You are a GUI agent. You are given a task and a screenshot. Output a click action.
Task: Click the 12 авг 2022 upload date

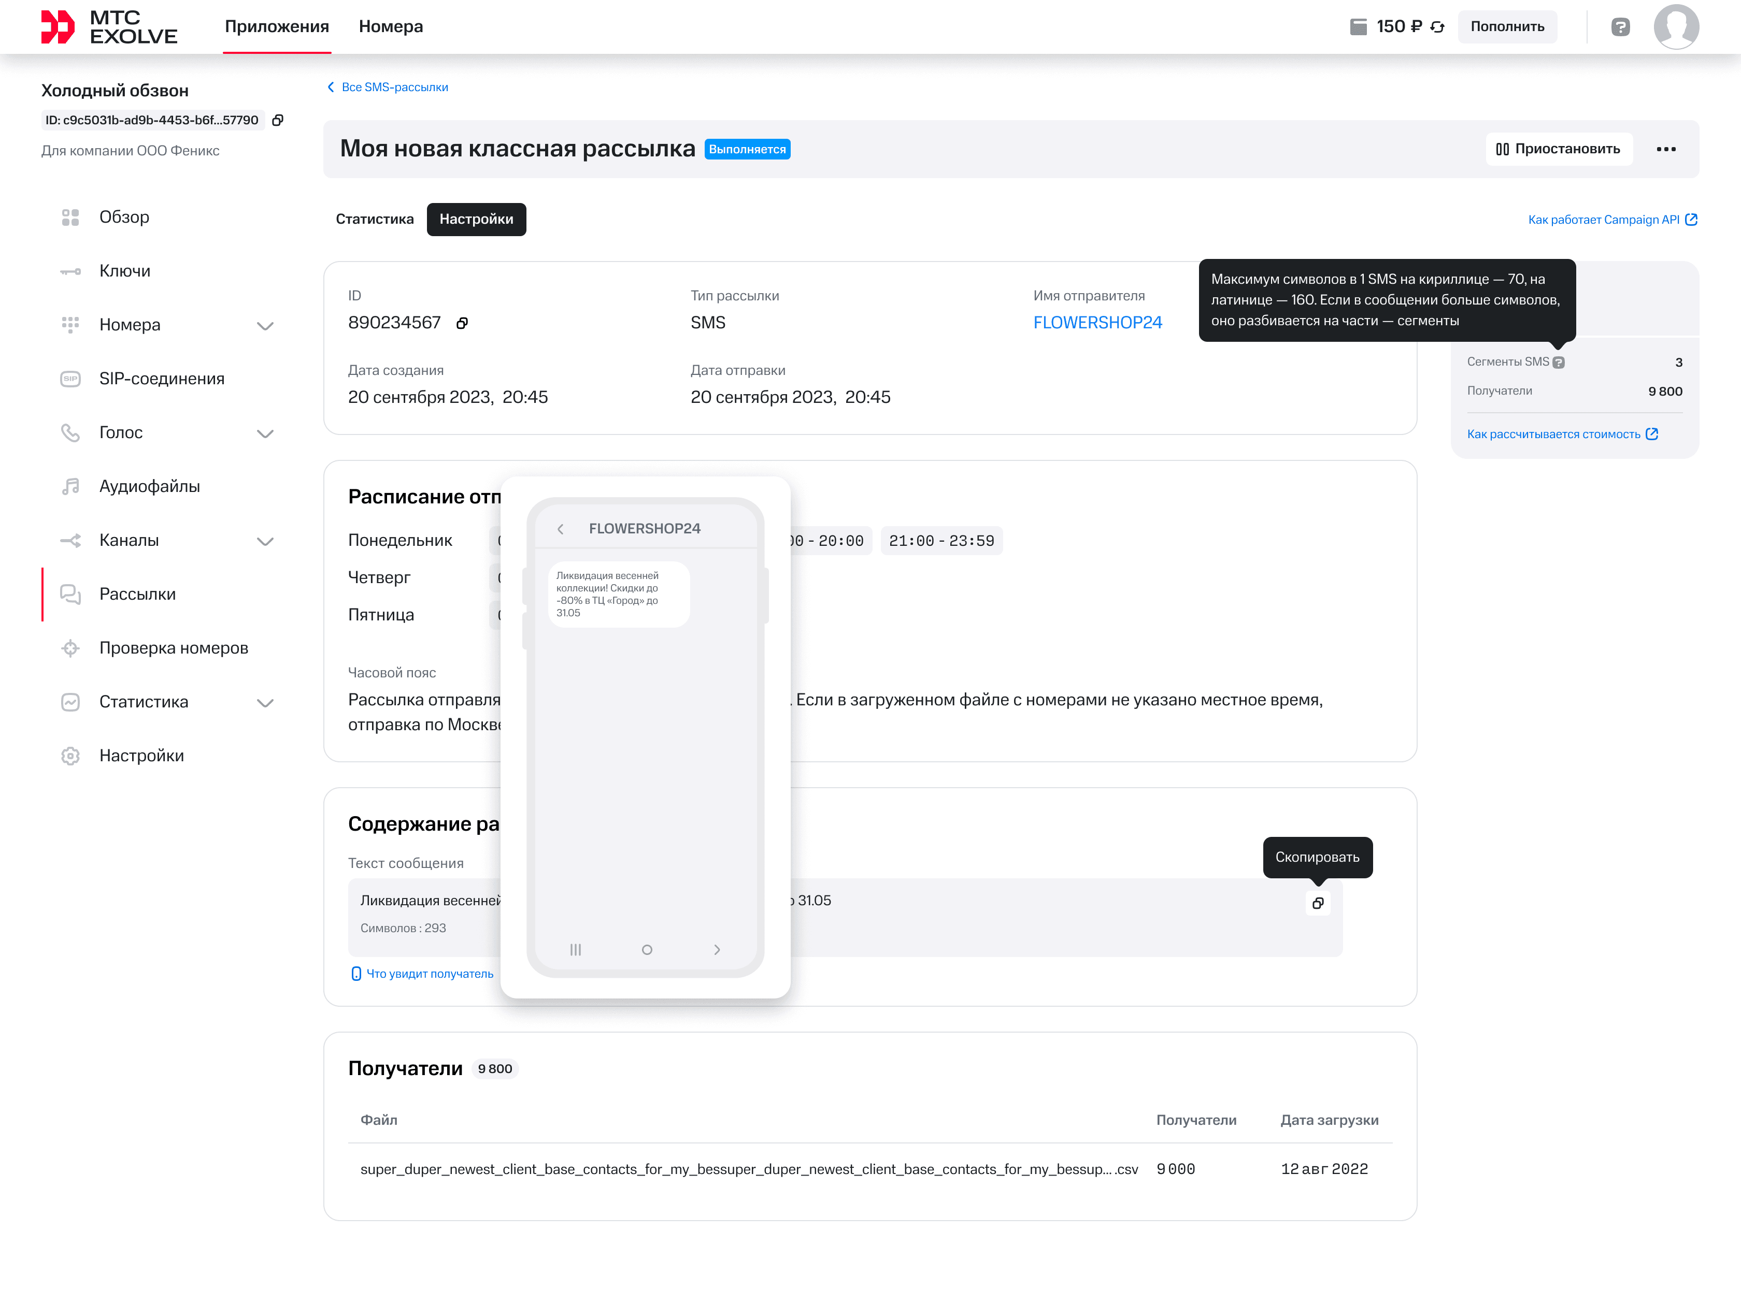point(1324,1169)
